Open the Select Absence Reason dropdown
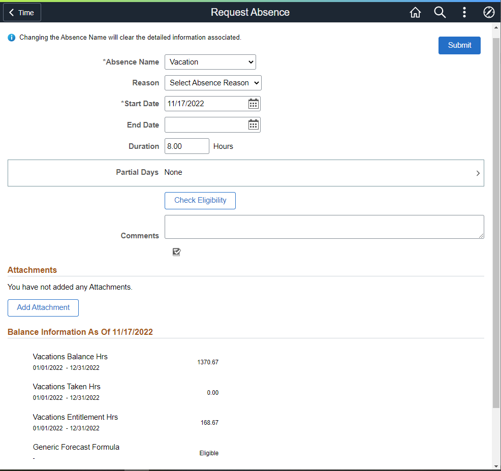The image size is (501, 471). coord(213,83)
